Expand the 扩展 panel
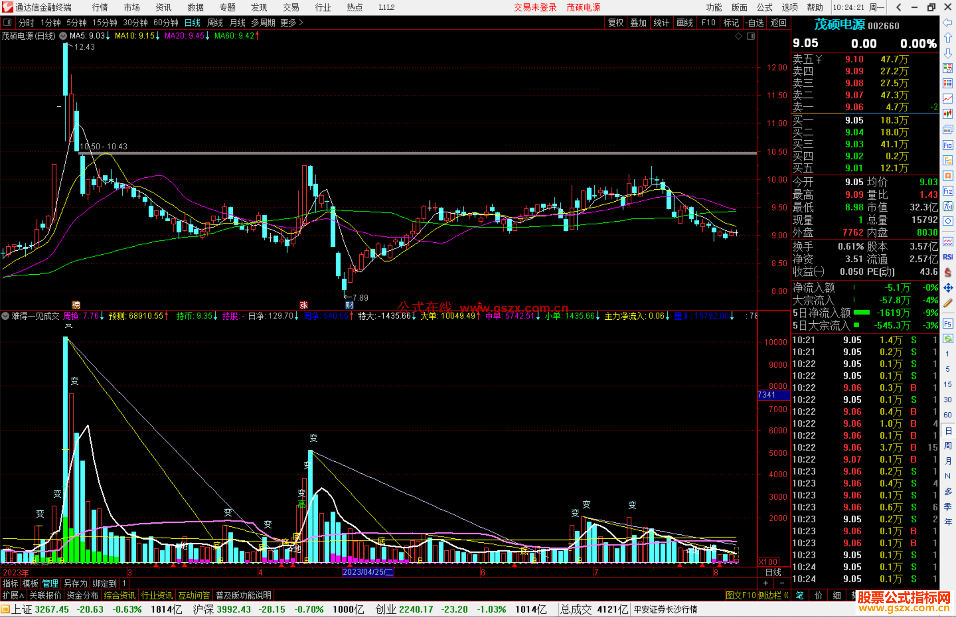The image size is (956, 617). [x=13, y=595]
